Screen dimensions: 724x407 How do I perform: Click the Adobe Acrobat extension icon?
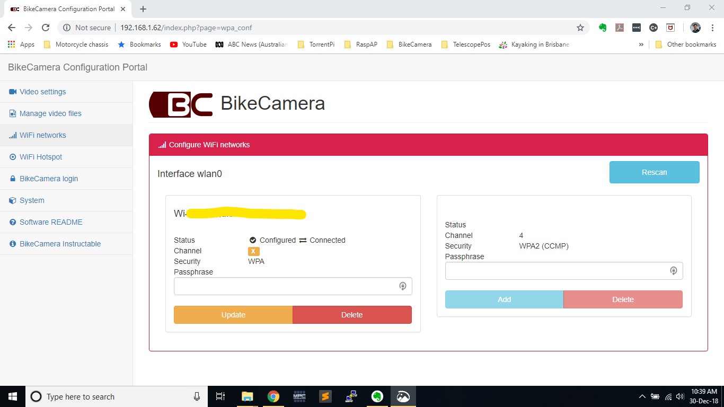[x=620, y=28]
